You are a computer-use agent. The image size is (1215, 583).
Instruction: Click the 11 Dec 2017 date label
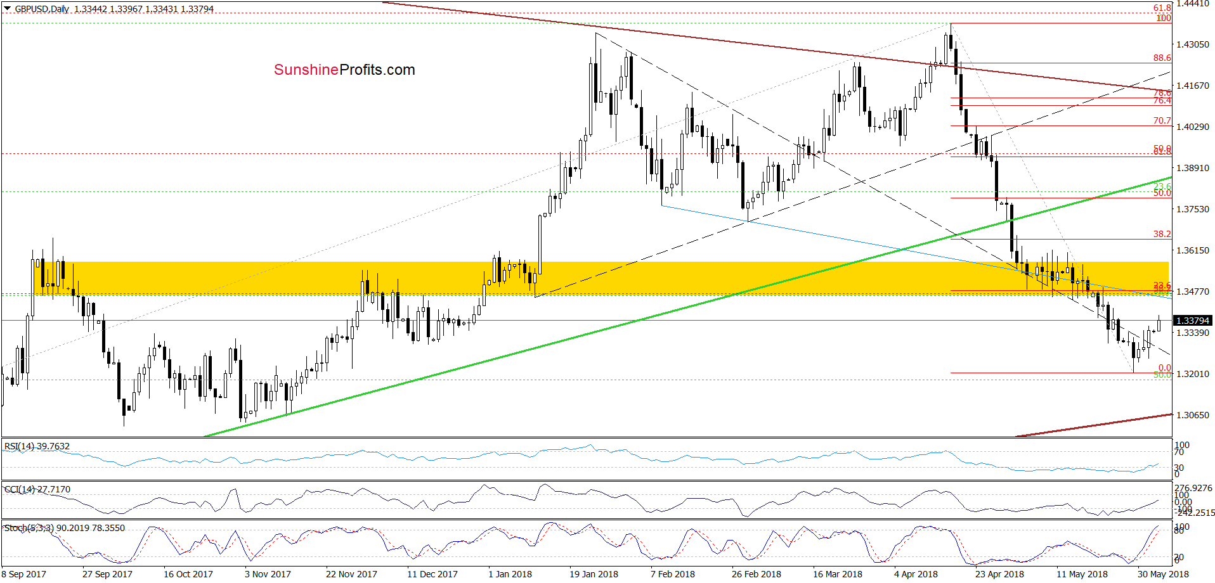432,574
